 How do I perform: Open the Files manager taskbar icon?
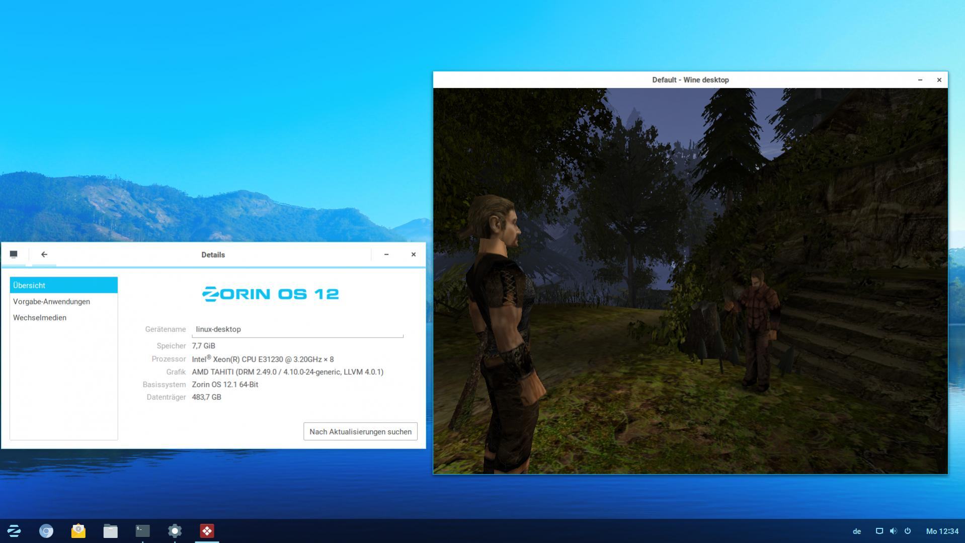[x=111, y=531]
